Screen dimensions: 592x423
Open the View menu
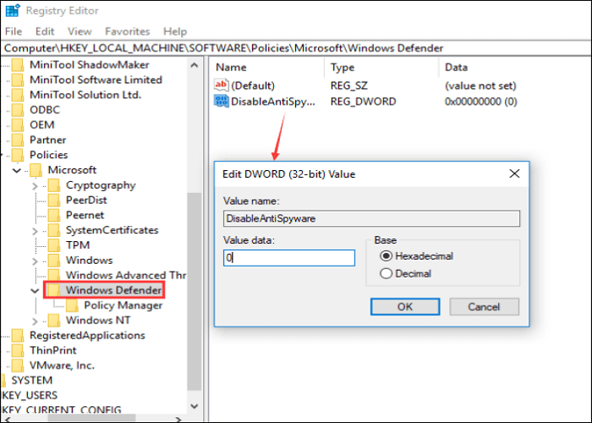tap(79, 31)
